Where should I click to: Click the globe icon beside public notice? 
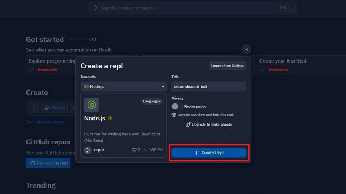point(174,115)
